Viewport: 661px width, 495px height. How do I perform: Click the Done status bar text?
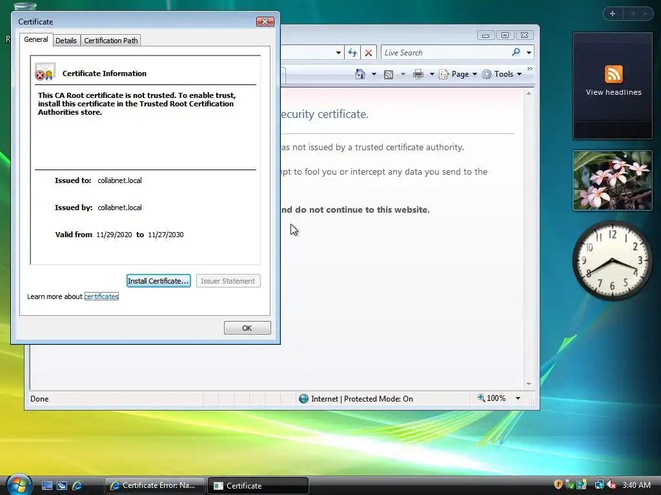click(39, 398)
